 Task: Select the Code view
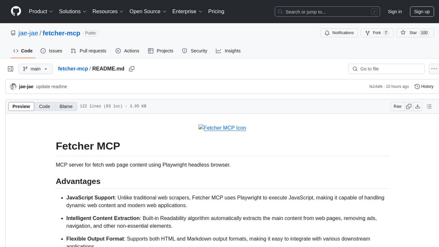[x=45, y=106]
